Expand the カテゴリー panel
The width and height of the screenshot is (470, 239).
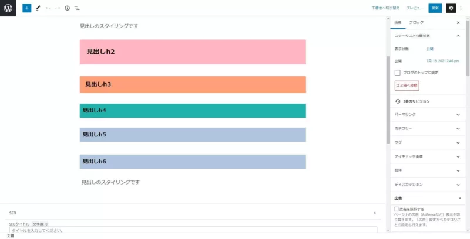coord(428,128)
